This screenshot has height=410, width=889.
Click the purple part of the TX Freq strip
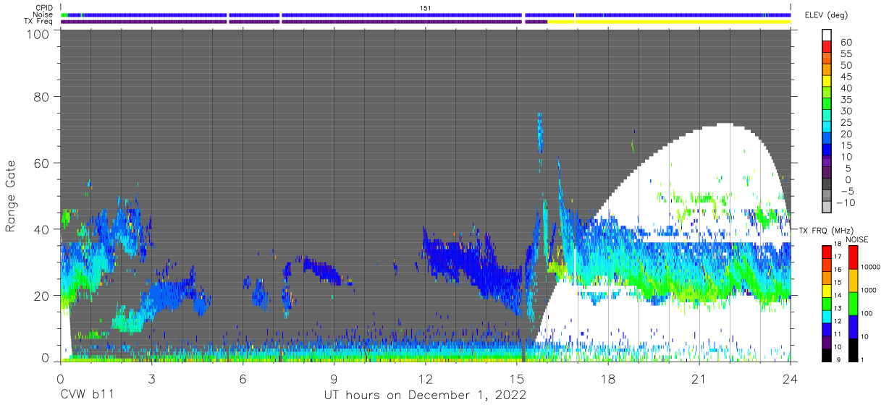[304, 22]
